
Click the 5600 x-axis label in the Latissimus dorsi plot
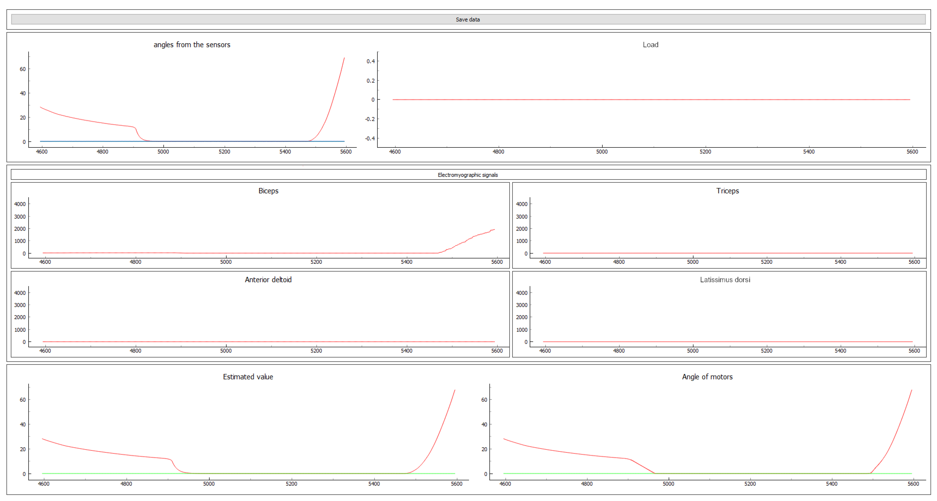[x=914, y=351]
